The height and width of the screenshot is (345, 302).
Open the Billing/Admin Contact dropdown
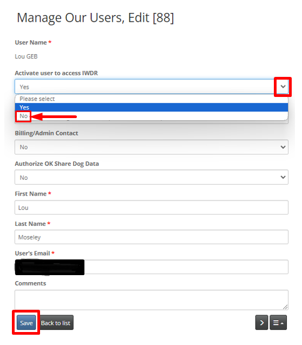coord(152,147)
